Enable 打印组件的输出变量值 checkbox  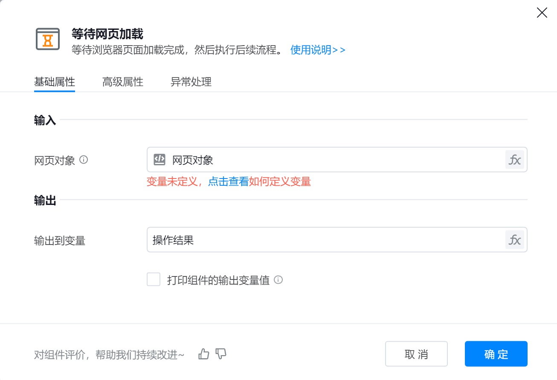click(154, 280)
